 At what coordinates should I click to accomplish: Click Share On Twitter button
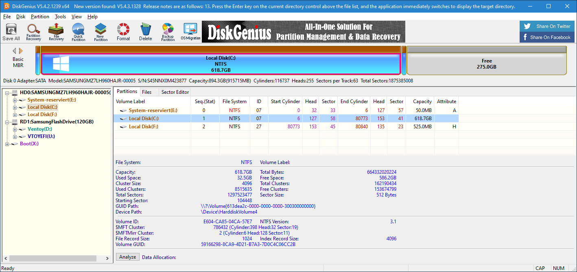pyautogui.click(x=547, y=26)
